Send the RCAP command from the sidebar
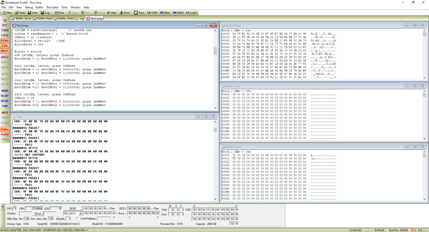This screenshot has height=232, width=429. pyautogui.click(x=5, y=96)
